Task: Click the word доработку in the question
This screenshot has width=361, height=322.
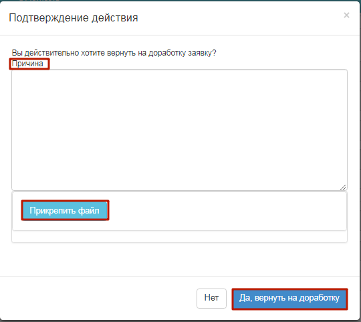Action: click(x=167, y=53)
